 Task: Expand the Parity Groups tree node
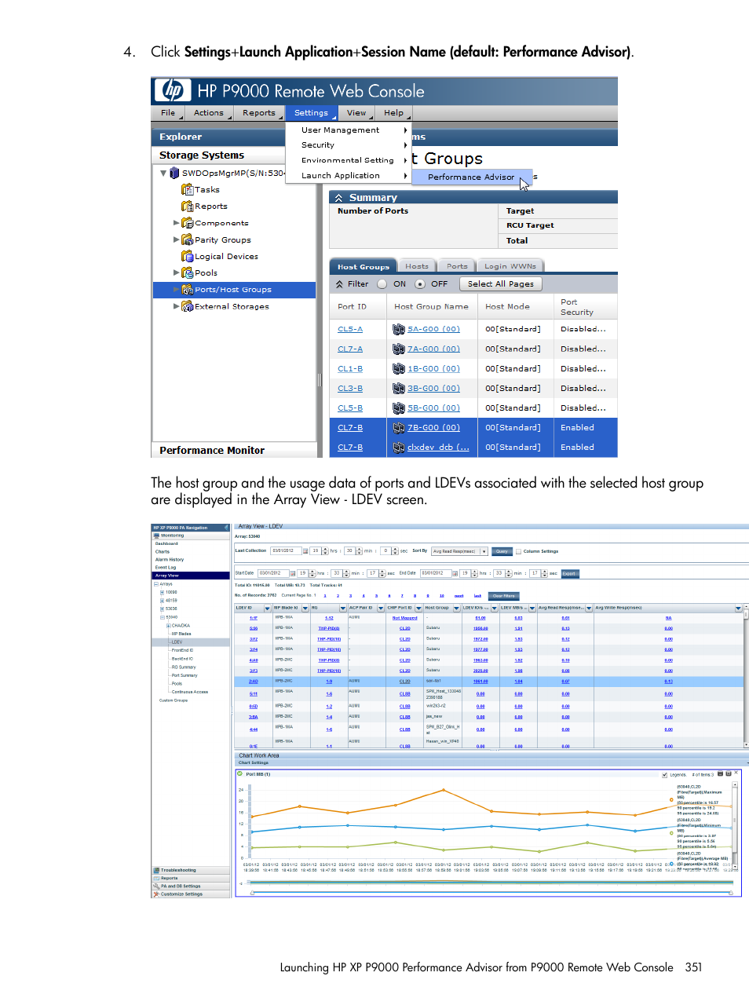pos(176,239)
